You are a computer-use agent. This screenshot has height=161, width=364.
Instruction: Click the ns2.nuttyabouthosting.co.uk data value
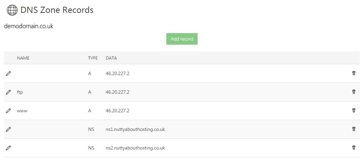[x=135, y=148]
